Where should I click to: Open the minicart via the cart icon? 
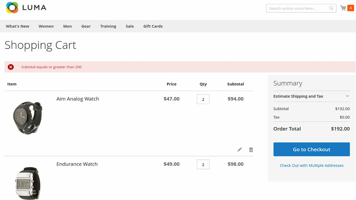343,8
